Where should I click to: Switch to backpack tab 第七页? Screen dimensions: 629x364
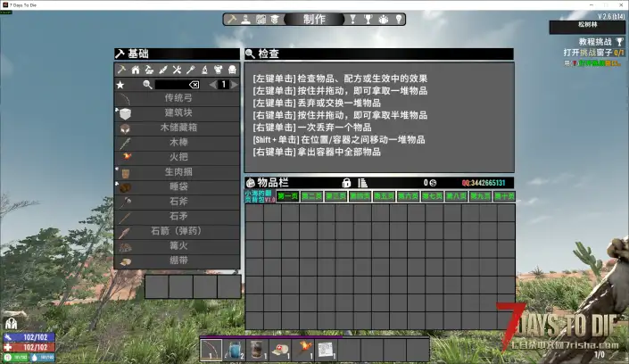click(432, 196)
